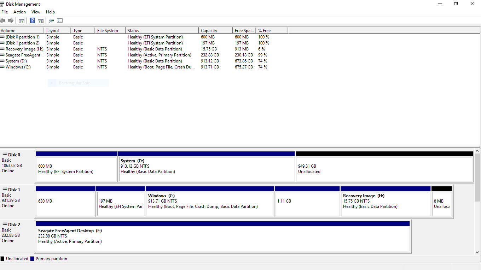
Task: Click the black Unallocated legend swatch
Action: coord(2,259)
